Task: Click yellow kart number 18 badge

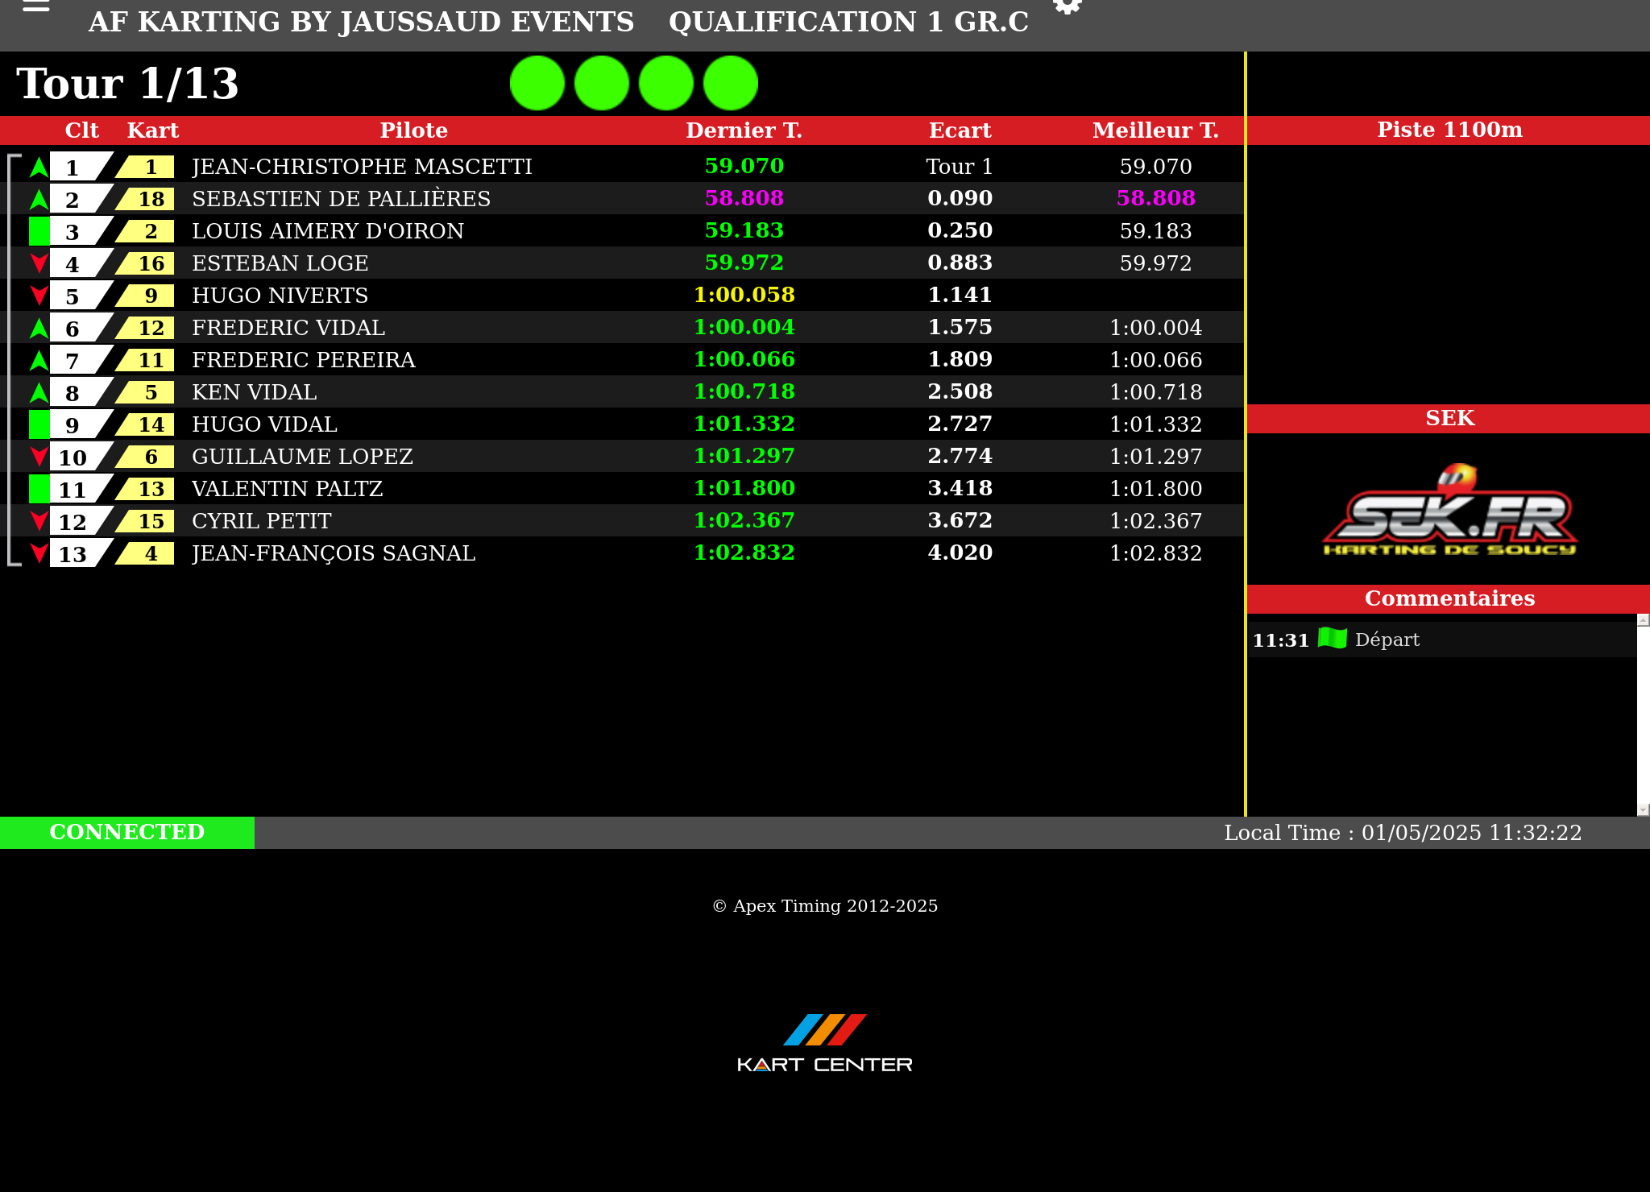Action: [150, 199]
